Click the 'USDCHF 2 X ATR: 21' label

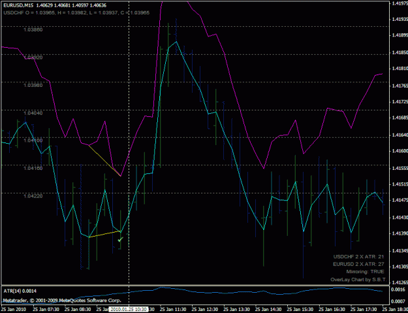click(x=358, y=257)
